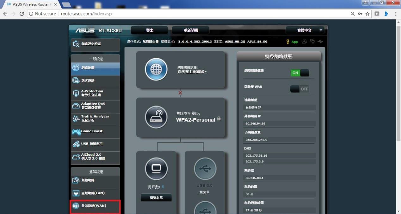
Task: Click the wireless router icon
Action: pos(156,117)
